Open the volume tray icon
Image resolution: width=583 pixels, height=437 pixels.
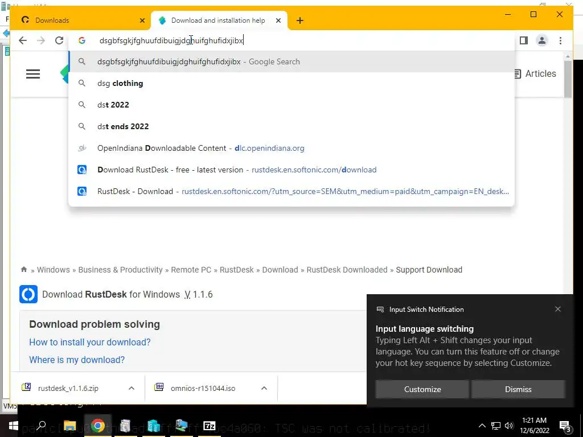[509, 426]
